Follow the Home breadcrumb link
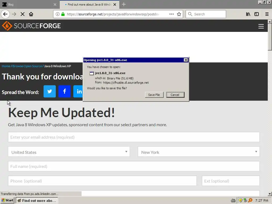Image resolution: width=272 pixels, height=204 pixels. pos(6,66)
